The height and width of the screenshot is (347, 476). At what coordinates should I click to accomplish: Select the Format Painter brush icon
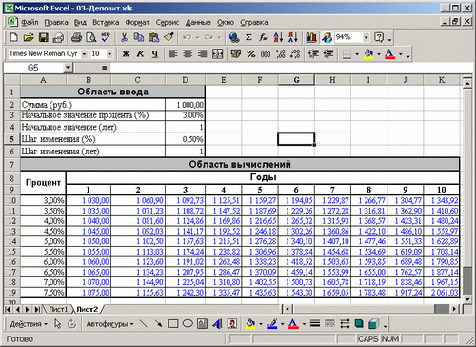tap(169, 37)
